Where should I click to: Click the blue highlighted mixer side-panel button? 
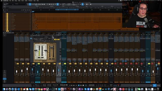[5, 79]
